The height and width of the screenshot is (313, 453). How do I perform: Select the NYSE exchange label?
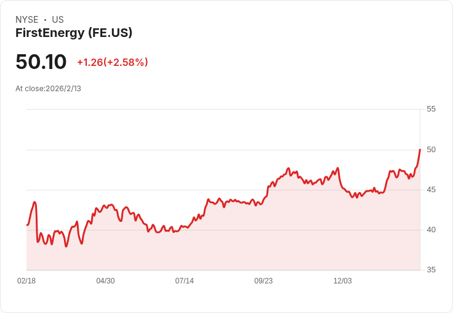pyautogui.click(x=27, y=20)
